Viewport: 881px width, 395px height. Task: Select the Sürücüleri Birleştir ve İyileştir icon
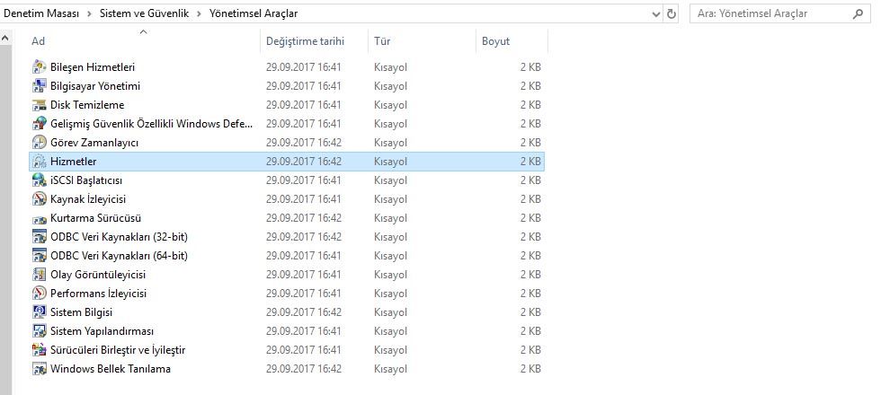40,350
